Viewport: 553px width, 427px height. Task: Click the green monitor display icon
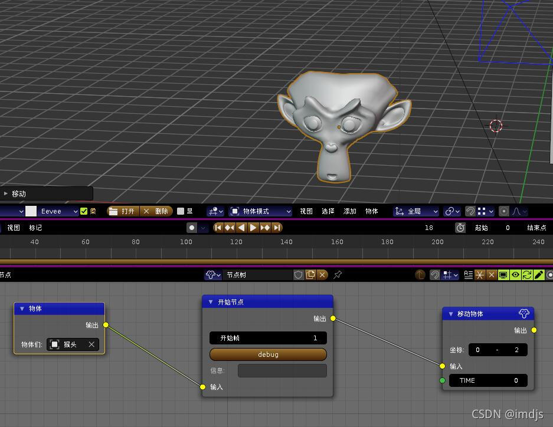pyautogui.click(x=503, y=275)
